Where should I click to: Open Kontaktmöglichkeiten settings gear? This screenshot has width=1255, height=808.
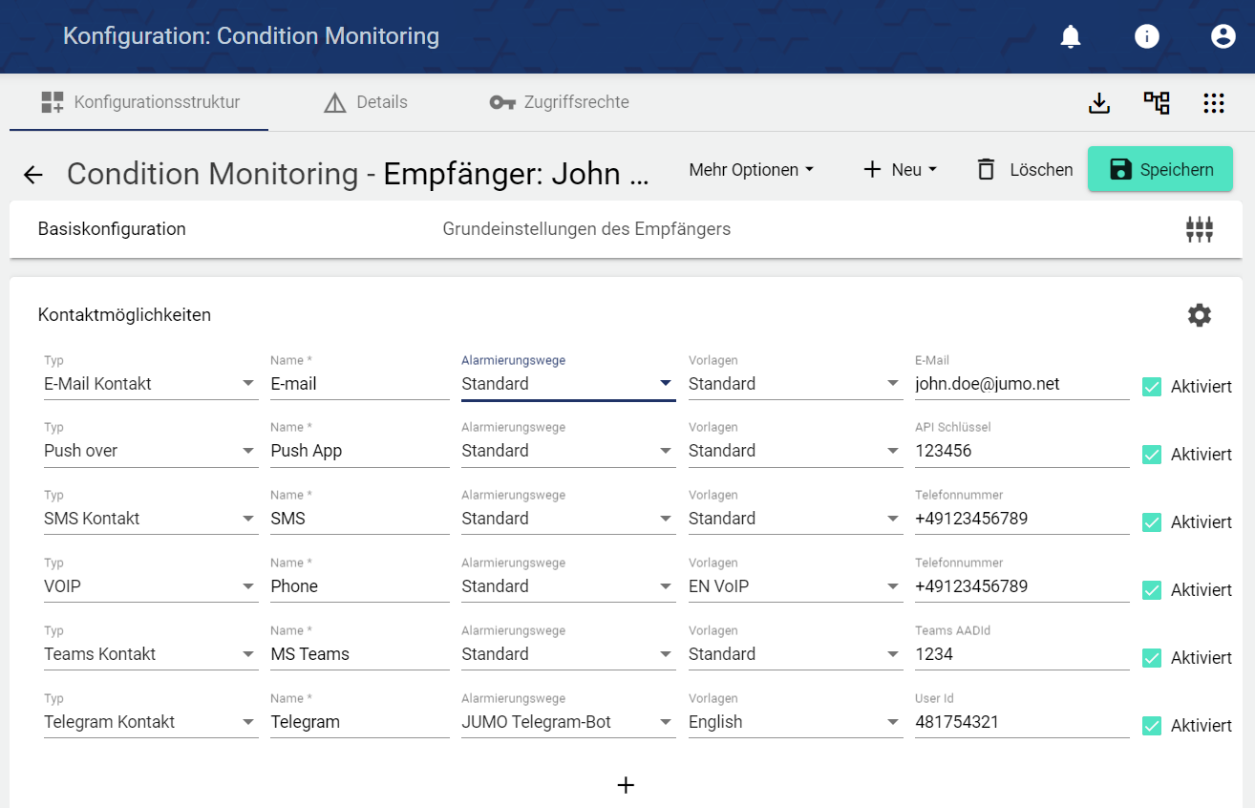click(x=1199, y=315)
